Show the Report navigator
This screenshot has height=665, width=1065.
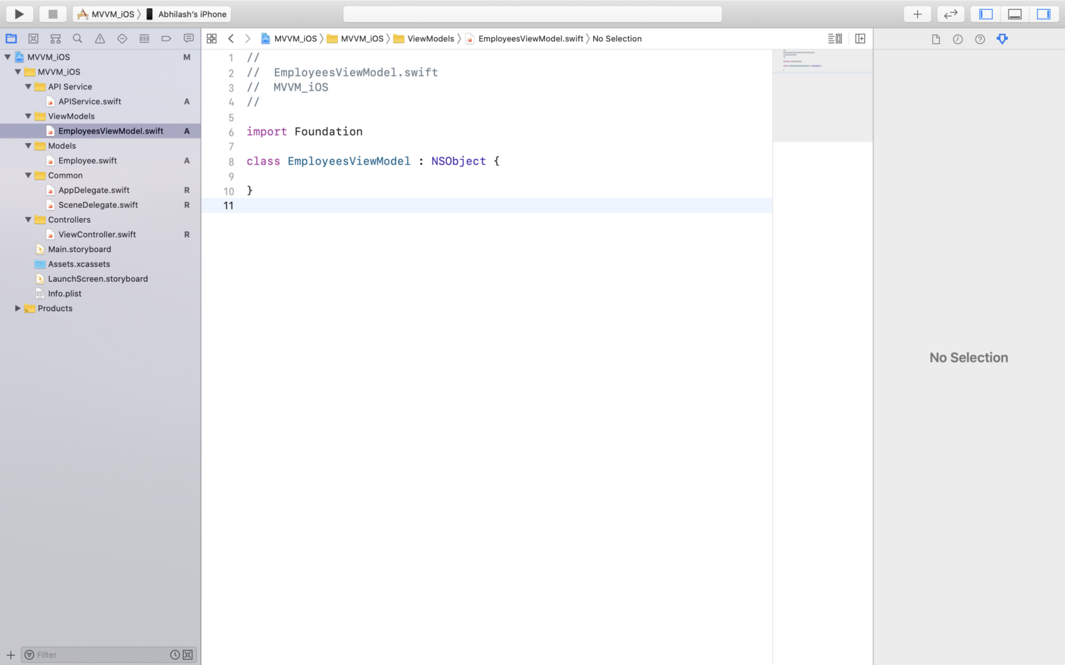click(188, 39)
